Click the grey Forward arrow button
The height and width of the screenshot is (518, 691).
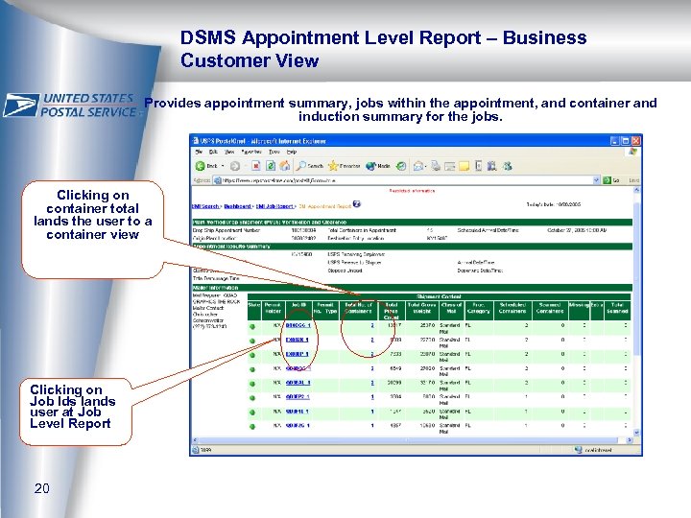(235, 166)
